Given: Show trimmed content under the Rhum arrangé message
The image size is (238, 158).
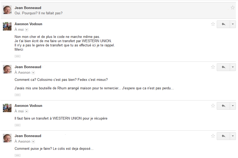Looking at the screenshot, I should [18, 95].
